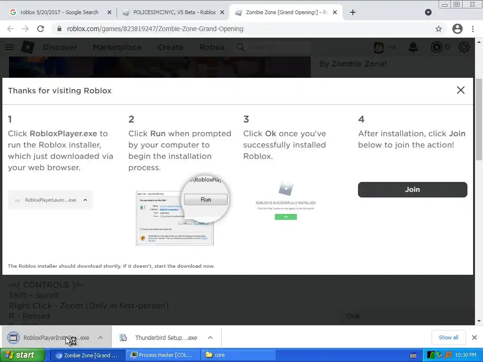Image resolution: width=483 pixels, height=362 pixels.
Task: Bookmark this page with the star icon
Action: (439, 29)
